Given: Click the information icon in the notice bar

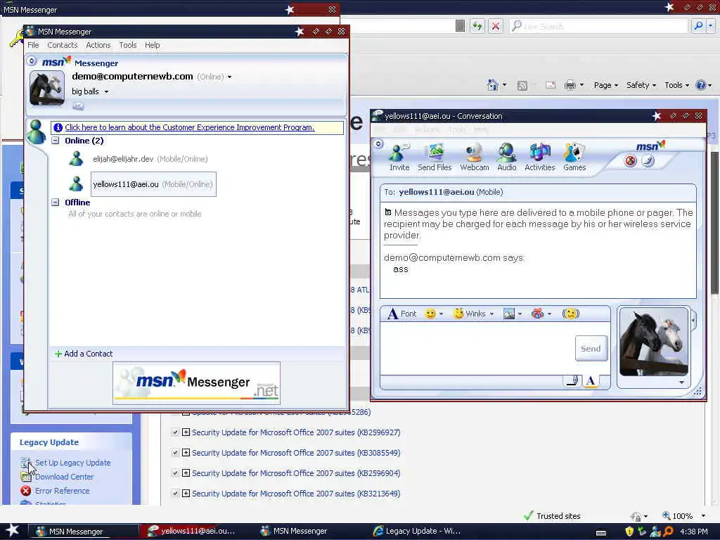Looking at the screenshot, I should coord(58,128).
